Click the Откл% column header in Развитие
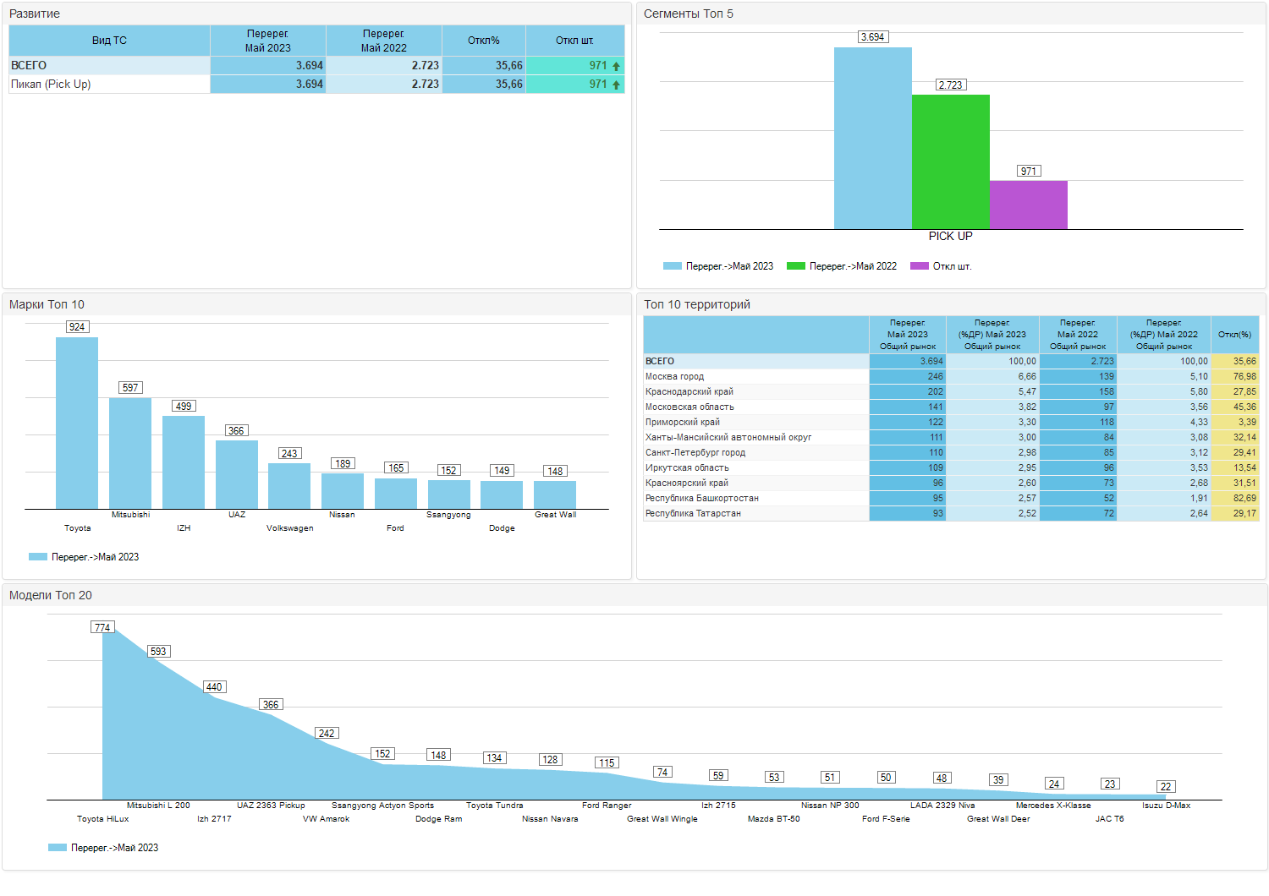 tap(484, 41)
